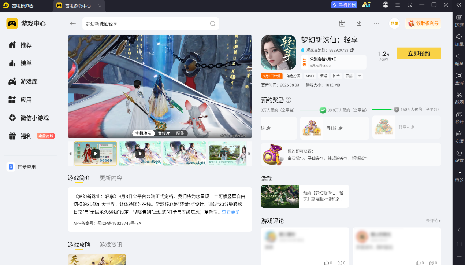This screenshot has height=265, width=465.
Task: Open the three-dot more options menu
Action: pos(376,23)
